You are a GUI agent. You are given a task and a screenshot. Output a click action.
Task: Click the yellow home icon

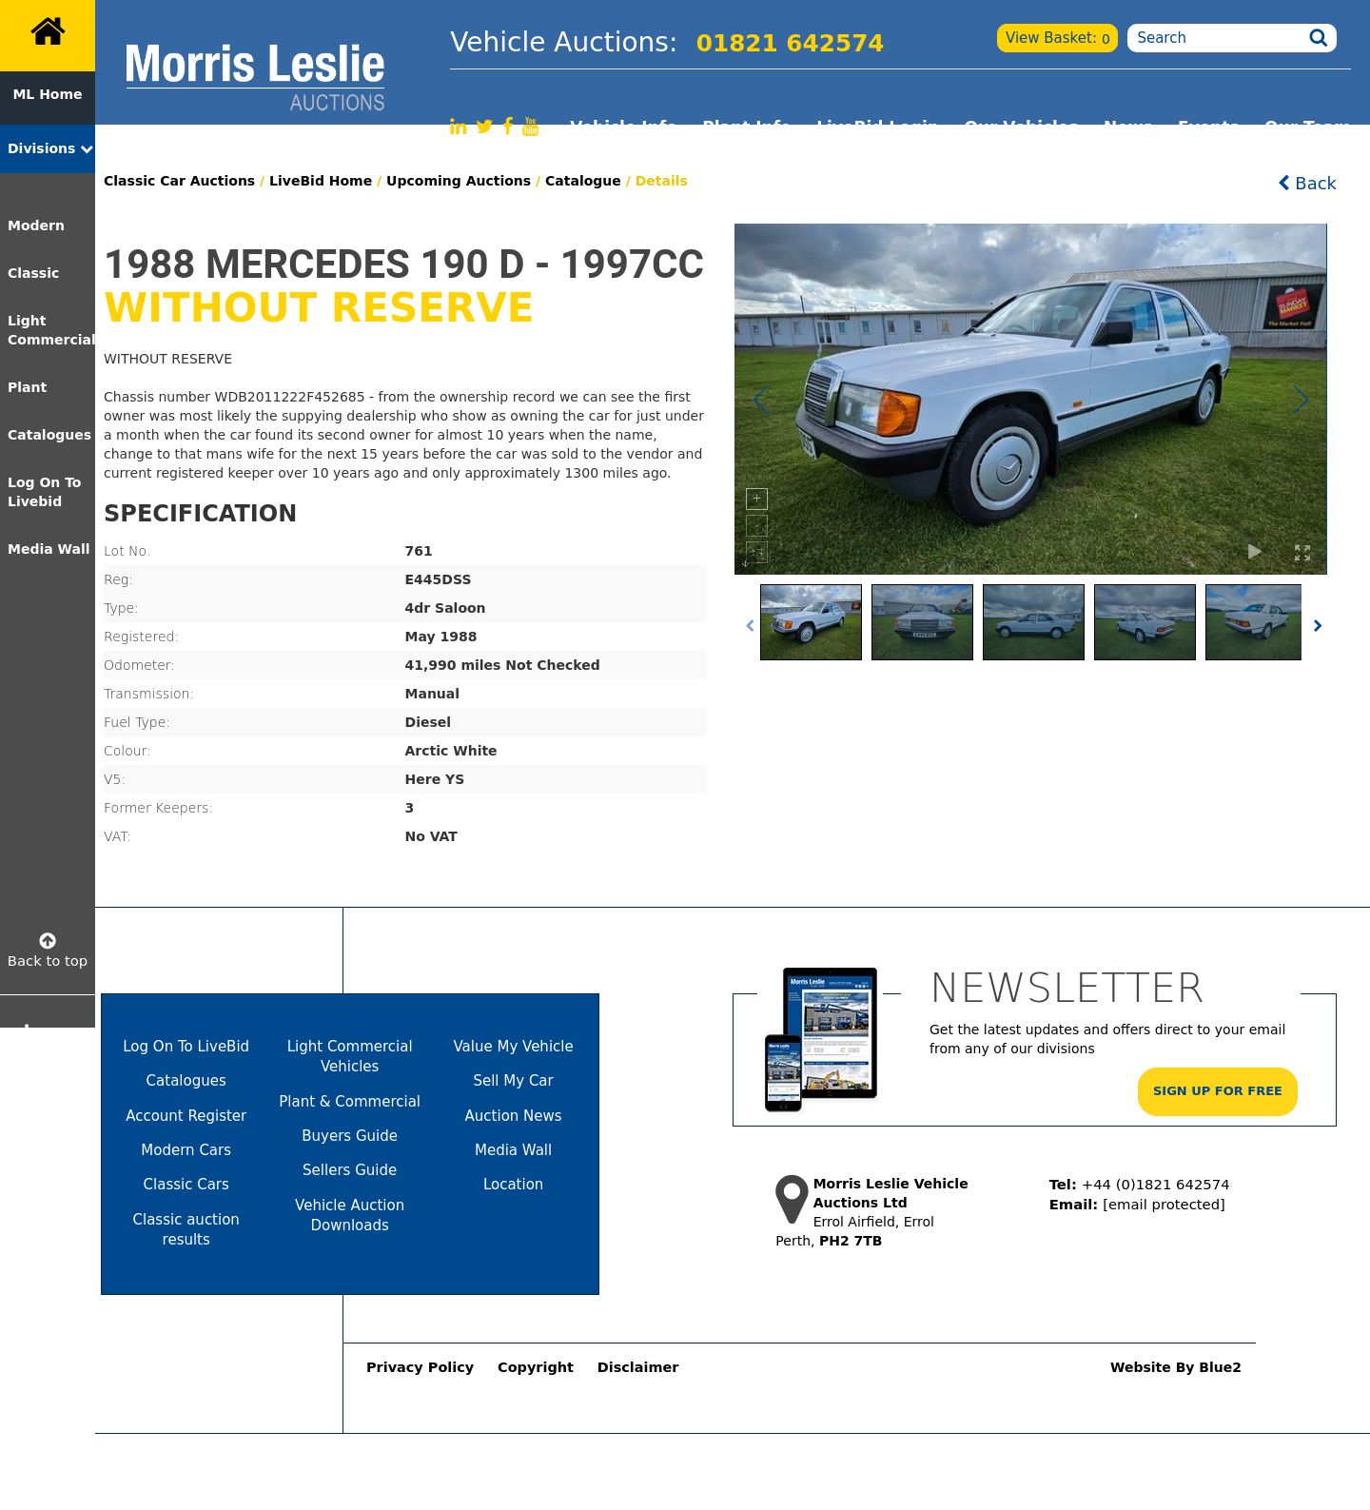click(x=48, y=31)
